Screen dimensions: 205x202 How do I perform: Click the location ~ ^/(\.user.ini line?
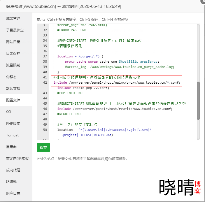click(x=104, y=130)
